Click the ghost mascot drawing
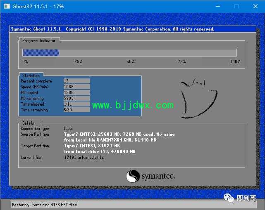265x210 pixels. tap(199, 98)
